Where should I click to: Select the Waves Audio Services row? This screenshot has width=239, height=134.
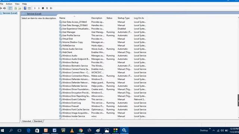[102, 49]
